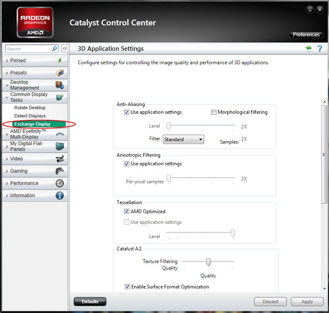
Task: Expand My Digital Flat-Panels section
Action: (x=35, y=146)
